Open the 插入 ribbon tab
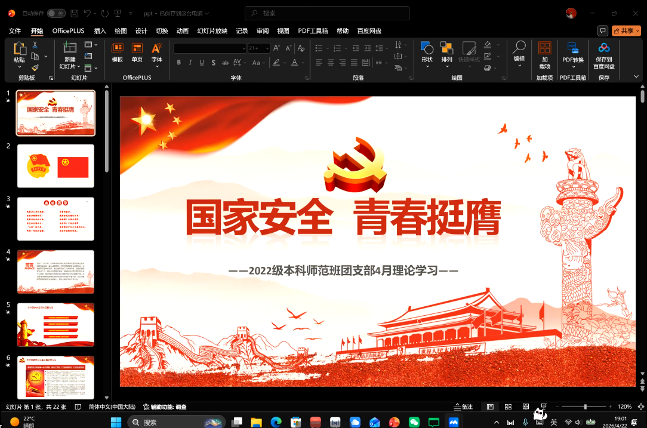This screenshot has height=428, width=647. pyautogui.click(x=100, y=31)
